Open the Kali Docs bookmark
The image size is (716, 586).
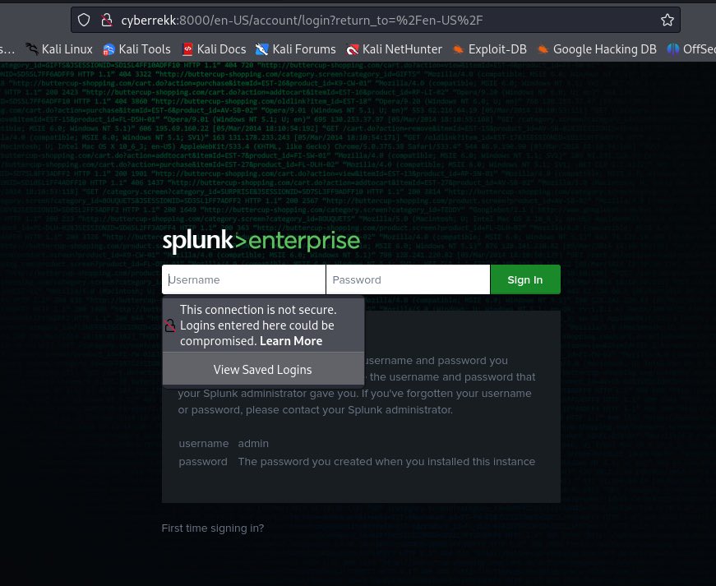click(214, 49)
